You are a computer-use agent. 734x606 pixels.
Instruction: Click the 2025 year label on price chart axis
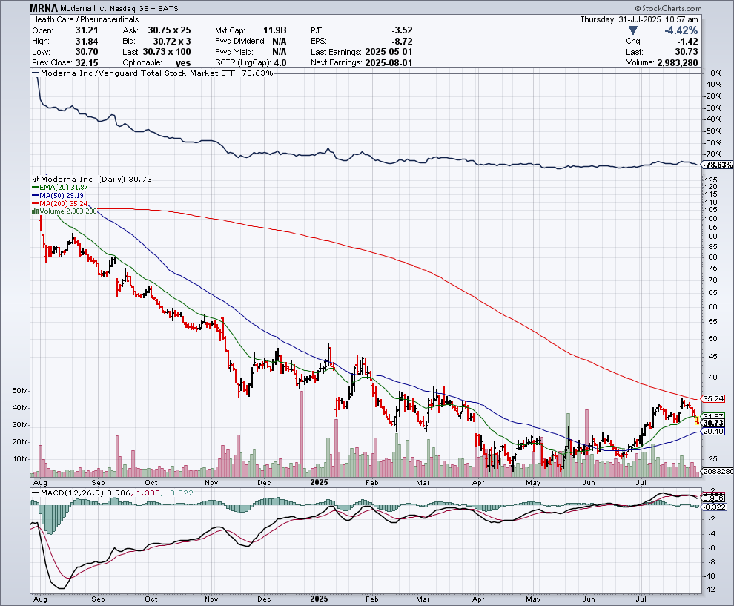click(320, 482)
